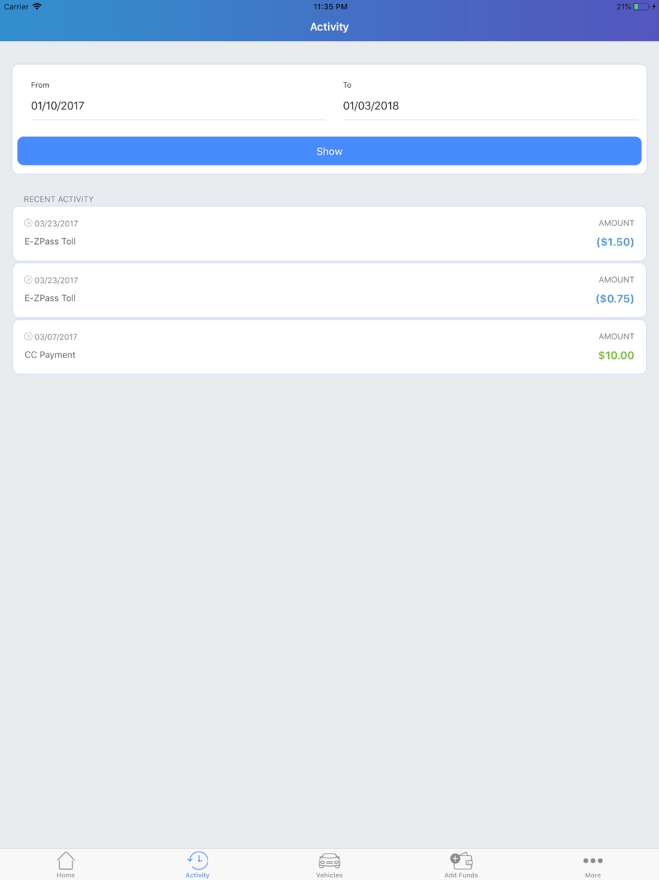
Task: Expand the $0.75 E-ZPass Toll chevron
Action: 28,280
